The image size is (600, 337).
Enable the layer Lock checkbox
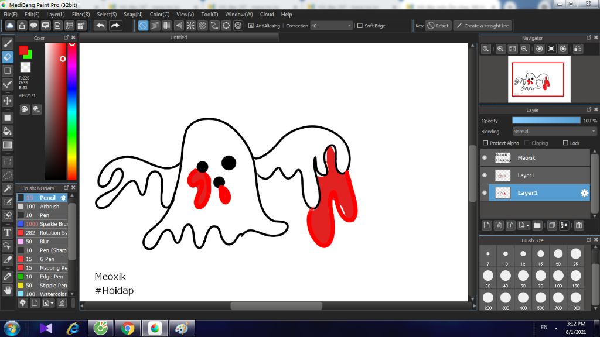point(565,143)
